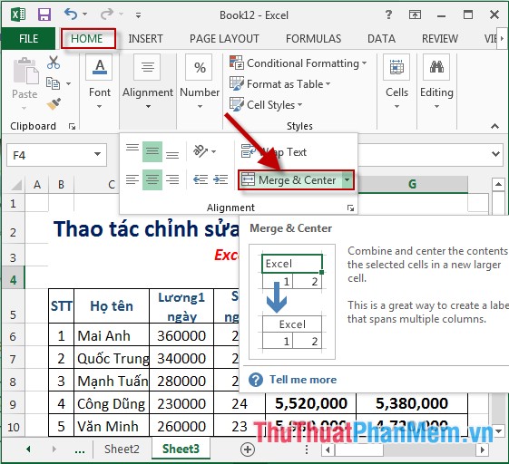Click horizontal scrollbar right arrow
The image size is (509, 464).
tap(482, 449)
